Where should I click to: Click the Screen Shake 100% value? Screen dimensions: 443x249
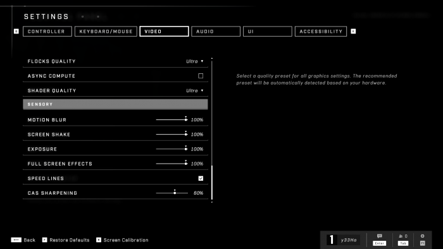(197, 135)
